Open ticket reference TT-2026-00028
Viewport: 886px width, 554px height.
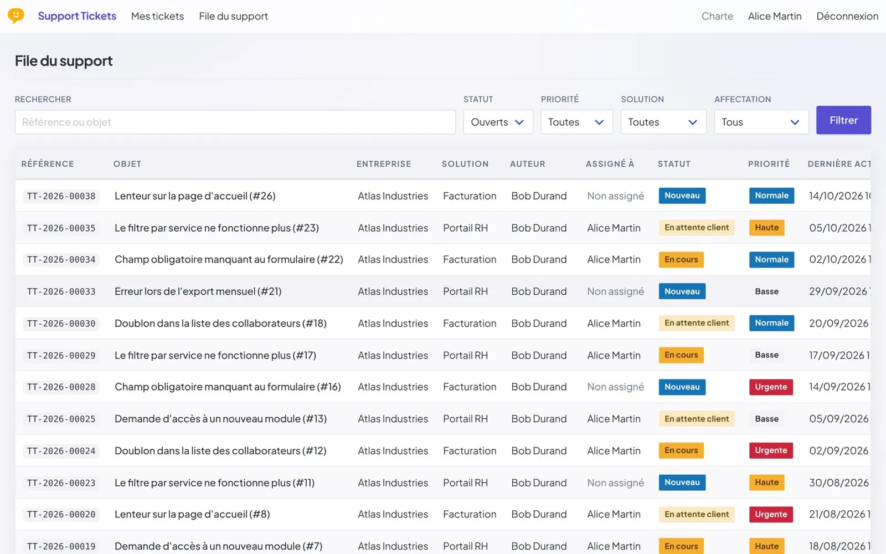click(61, 387)
